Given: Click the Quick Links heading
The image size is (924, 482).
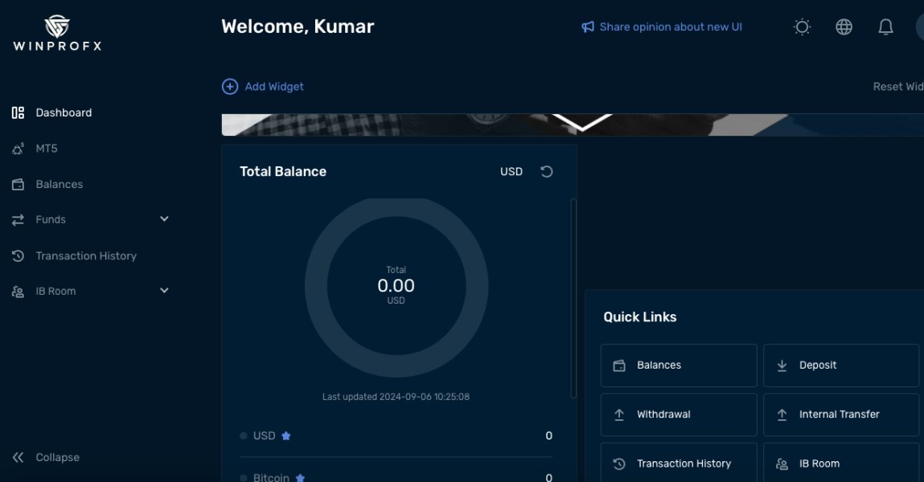Looking at the screenshot, I should (x=640, y=317).
